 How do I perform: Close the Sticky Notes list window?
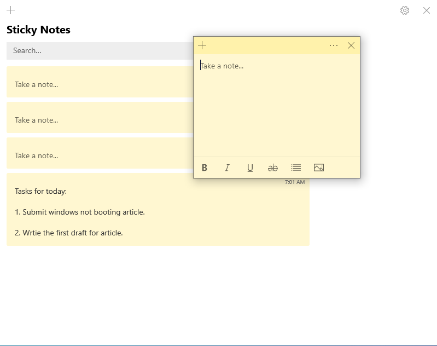pyautogui.click(x=427, y=10)
